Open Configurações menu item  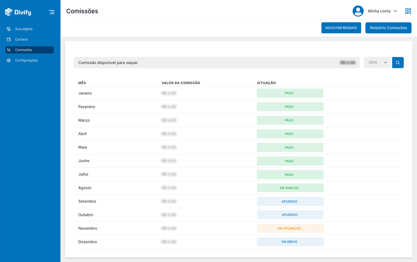[x=26, y=60]
